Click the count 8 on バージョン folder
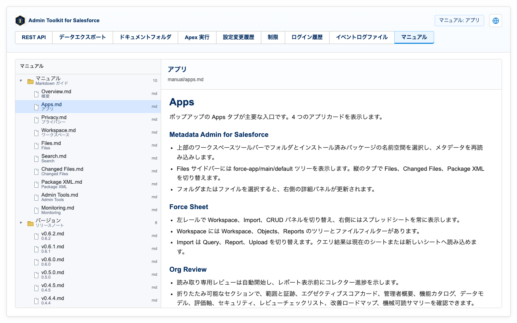The width and height of the screenshot is (517, 323). (156, 223)
